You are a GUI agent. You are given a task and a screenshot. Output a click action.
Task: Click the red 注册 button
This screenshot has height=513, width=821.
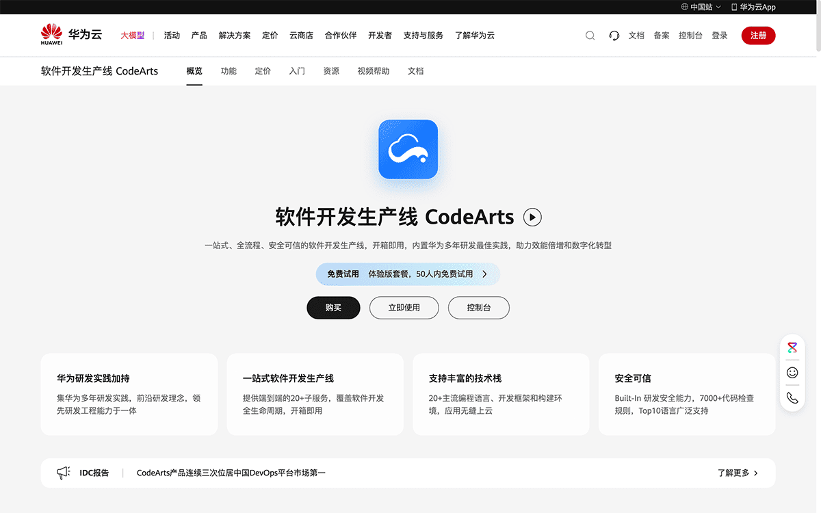click(x=758, y=36)
